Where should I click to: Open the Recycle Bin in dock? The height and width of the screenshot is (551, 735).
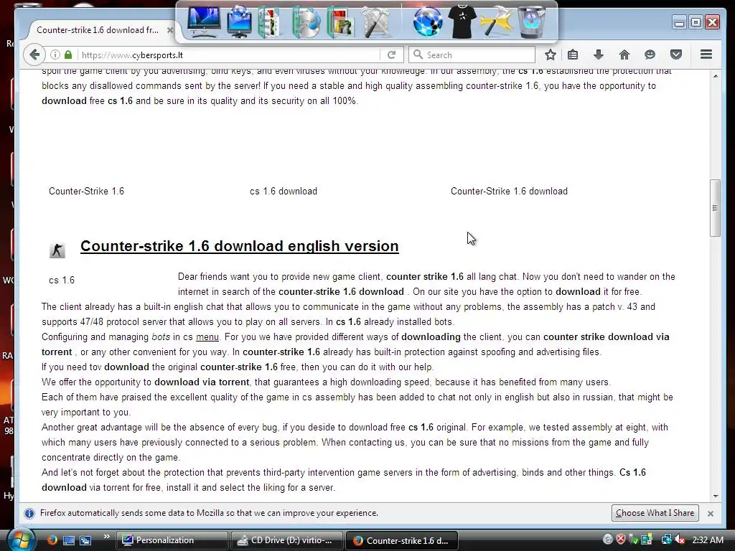pos(531,22)
